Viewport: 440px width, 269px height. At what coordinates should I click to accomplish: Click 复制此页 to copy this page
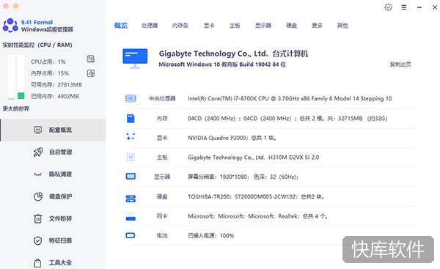(x=400, y=65)
